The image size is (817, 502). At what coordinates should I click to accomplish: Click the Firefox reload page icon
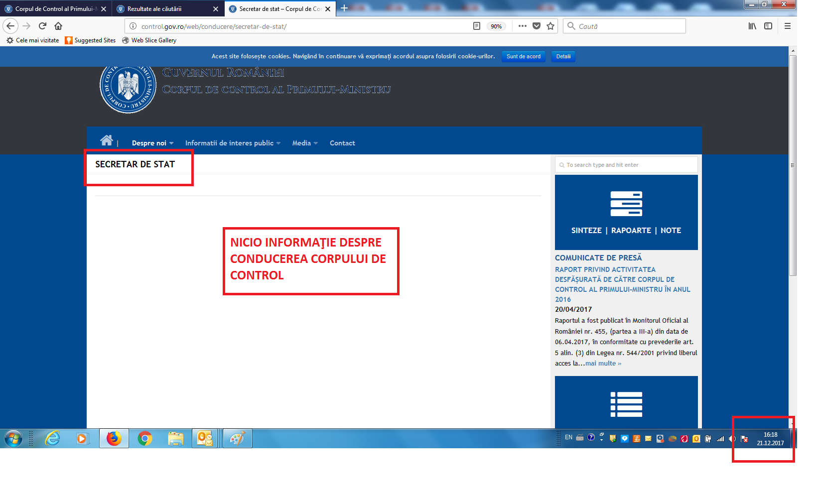click(43, 26)
